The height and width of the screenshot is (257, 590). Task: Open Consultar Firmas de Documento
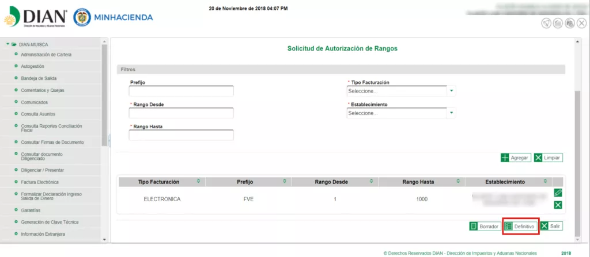(52, 142)
